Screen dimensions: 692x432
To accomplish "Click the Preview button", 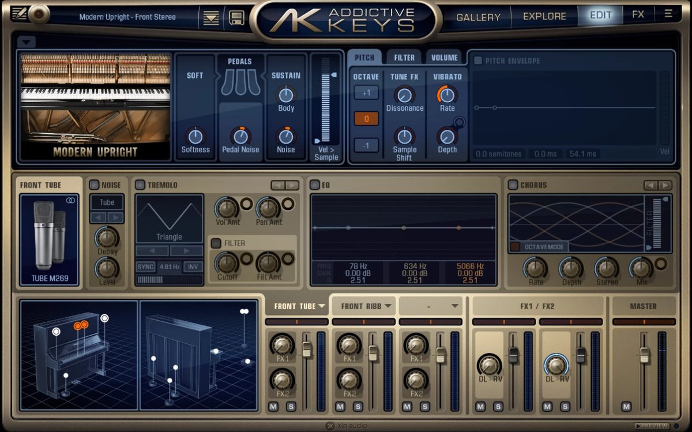I will (x=652, y=426).
